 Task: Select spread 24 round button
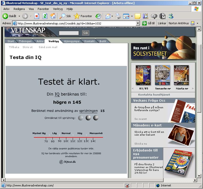(96, 118)
